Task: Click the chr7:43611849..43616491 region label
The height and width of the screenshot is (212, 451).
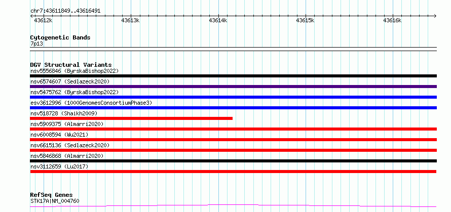Action: 65,11
